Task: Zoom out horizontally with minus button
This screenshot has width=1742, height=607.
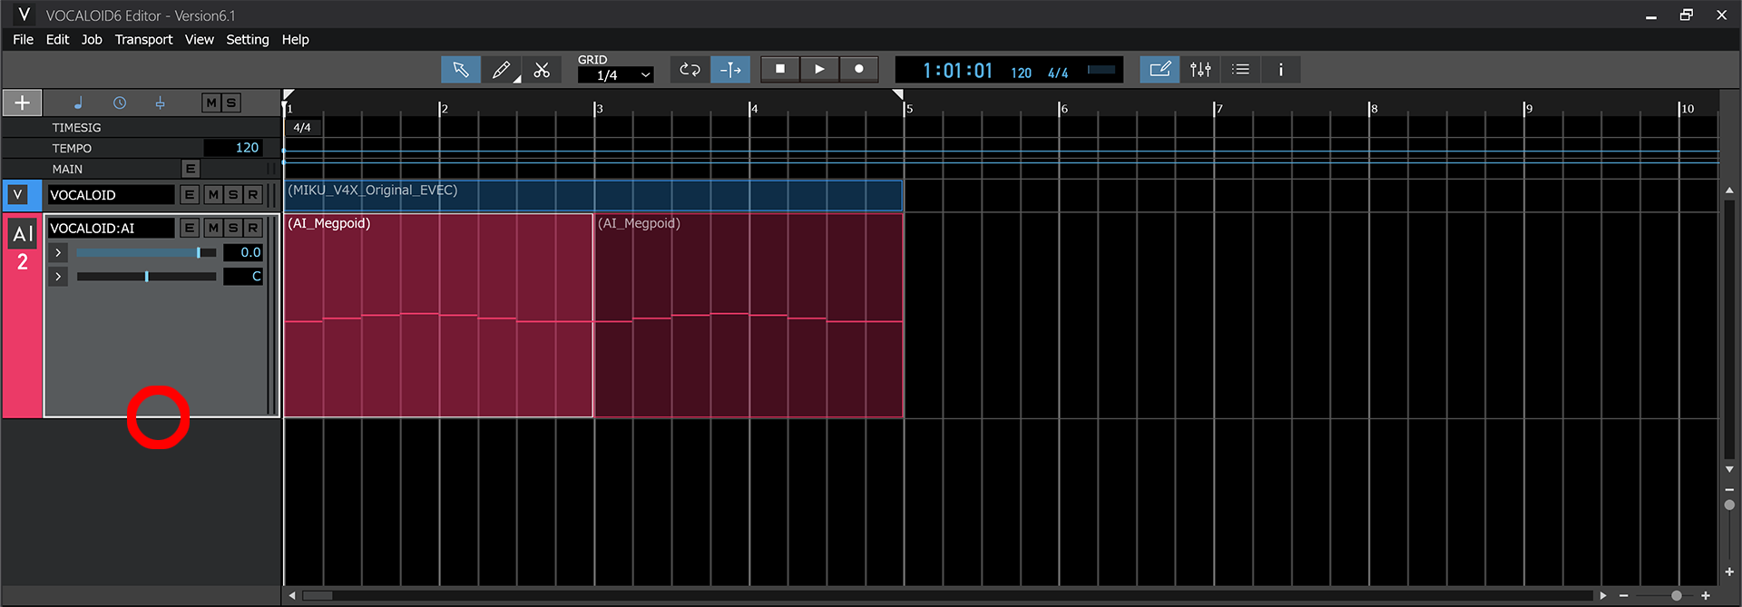Action: point(1624,596)
